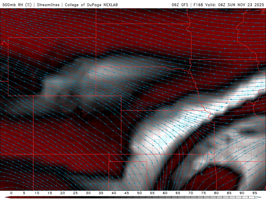Click the '95' colorbar label

[255, 193]
